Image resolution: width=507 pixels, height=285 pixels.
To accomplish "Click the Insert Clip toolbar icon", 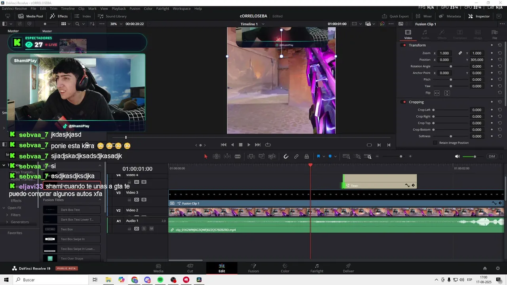I will (250, 156).
